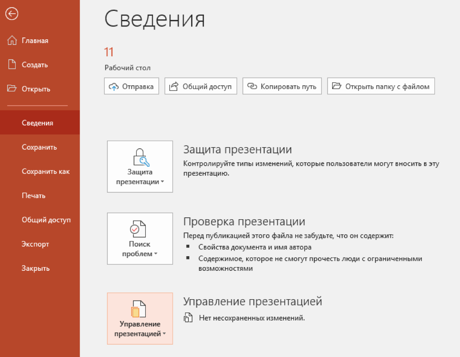The width and height of the screenshot is (460, 357).
Task: Open Общий доступ in the sidebar
Action: 40,220
